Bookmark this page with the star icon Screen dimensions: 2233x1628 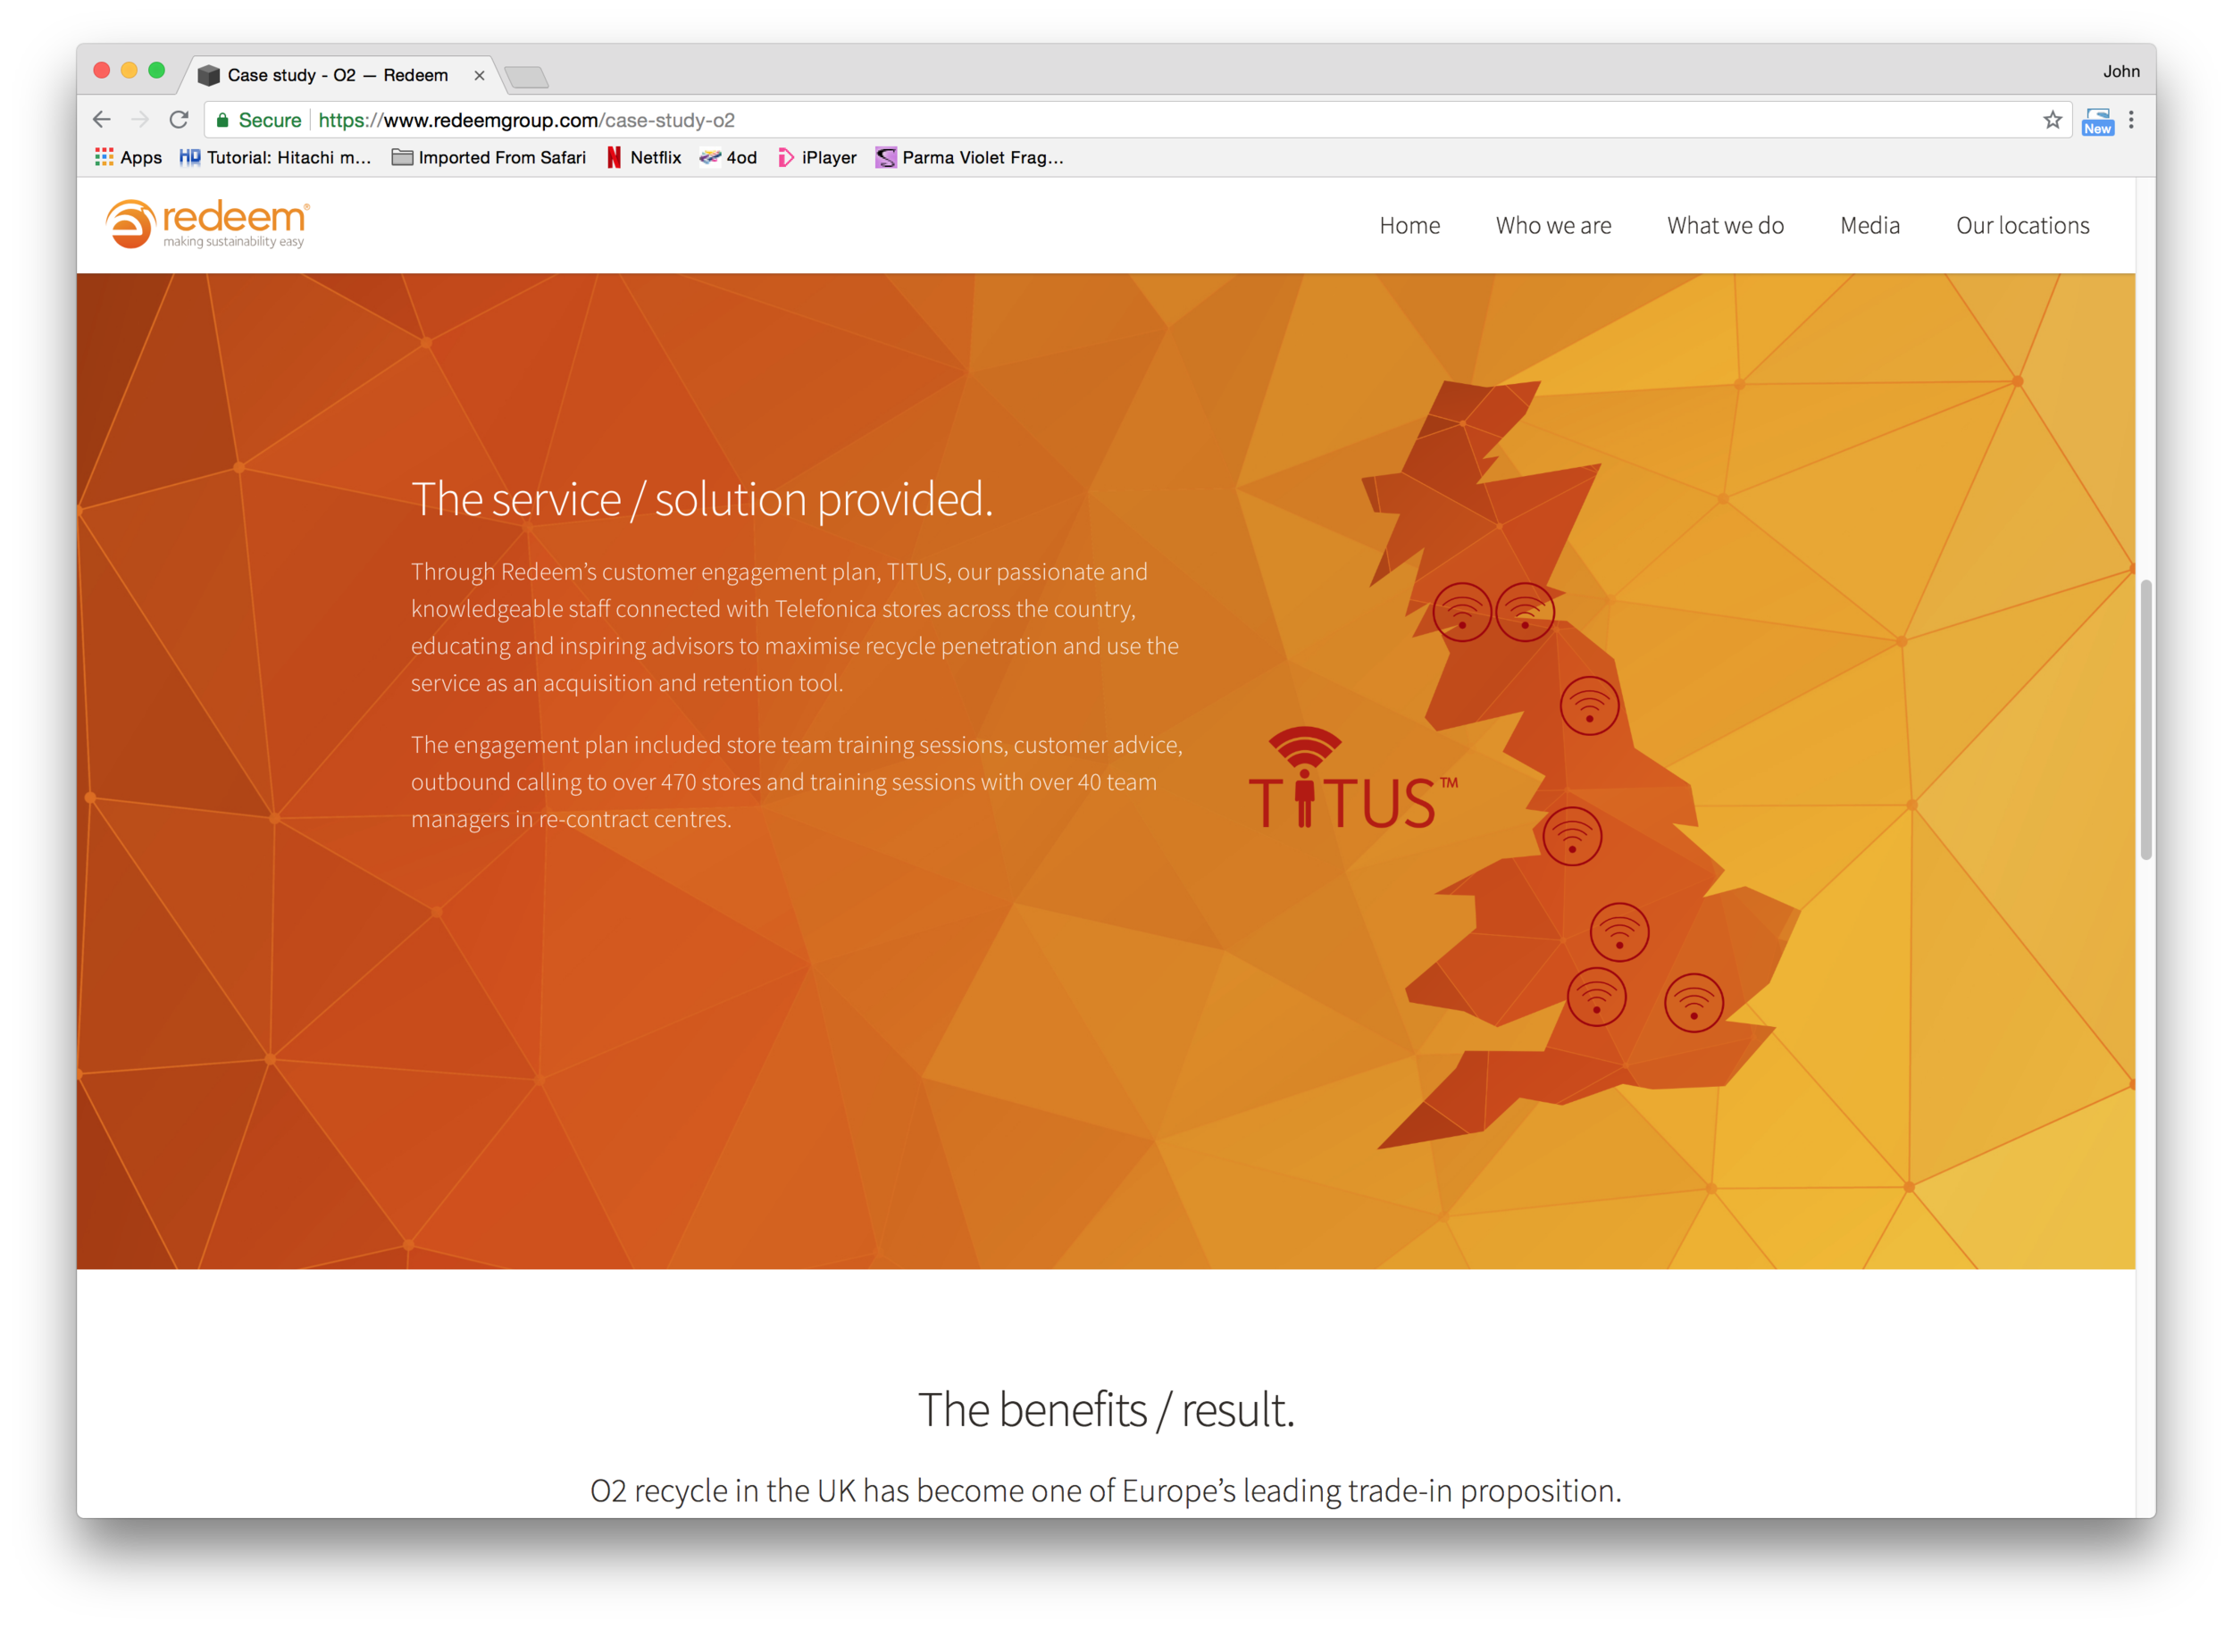(2053, 121)
